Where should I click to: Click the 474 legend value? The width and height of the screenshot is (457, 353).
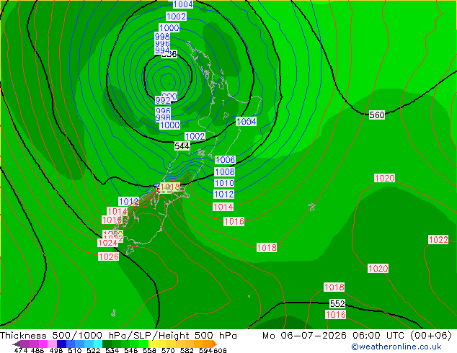click(x=20, y=350)
